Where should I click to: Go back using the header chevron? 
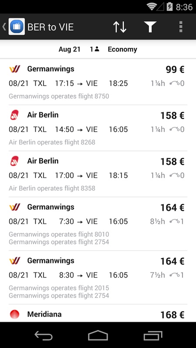4,27
